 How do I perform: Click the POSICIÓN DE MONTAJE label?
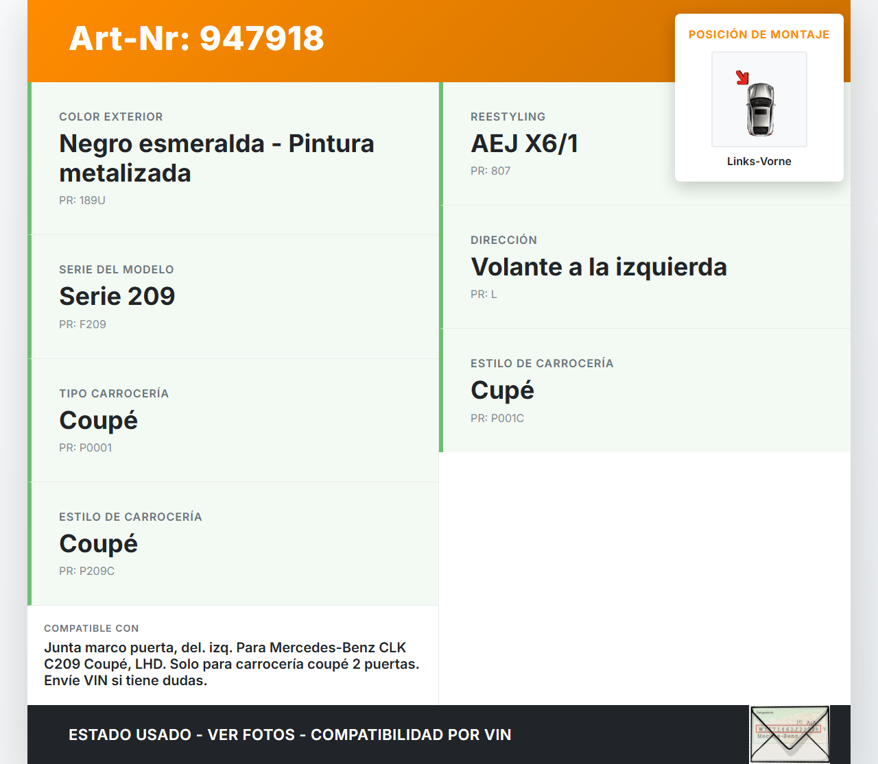coord(759,34)
